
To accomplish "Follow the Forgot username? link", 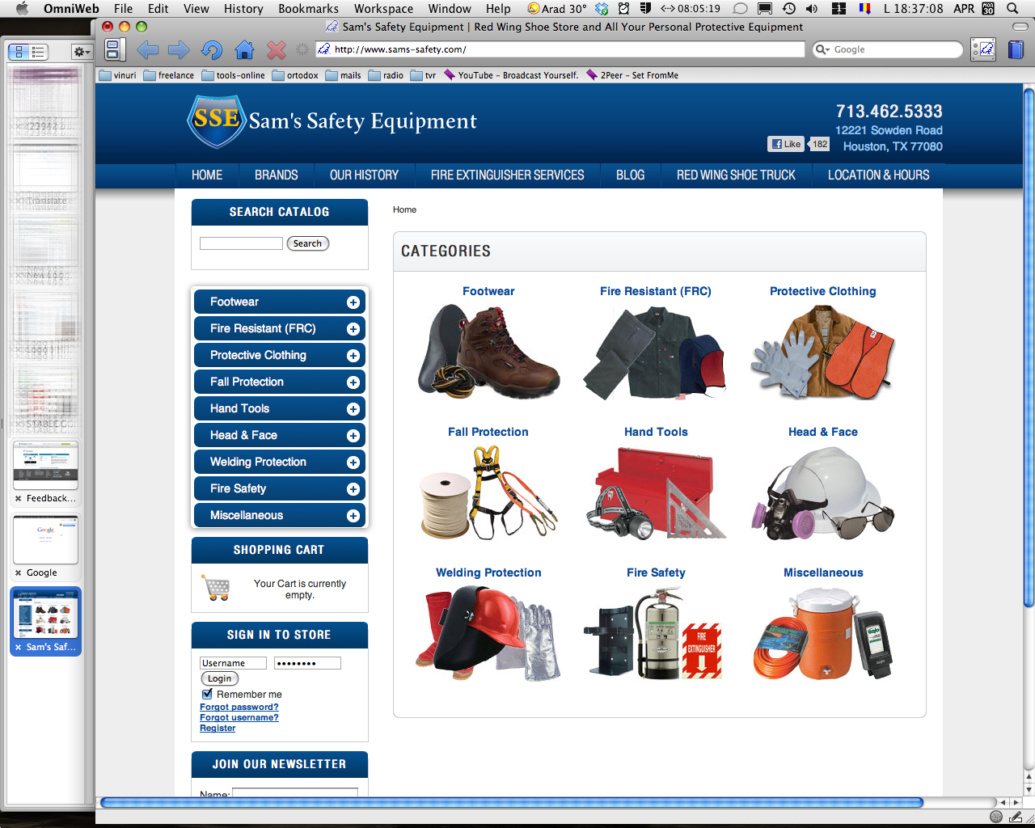I will (x=239, y=717).
